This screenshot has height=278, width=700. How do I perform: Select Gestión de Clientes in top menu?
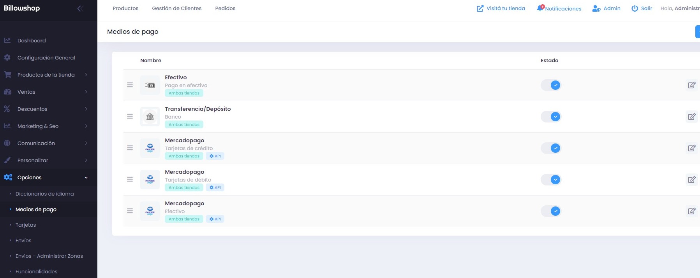click(x=176, y=8)
